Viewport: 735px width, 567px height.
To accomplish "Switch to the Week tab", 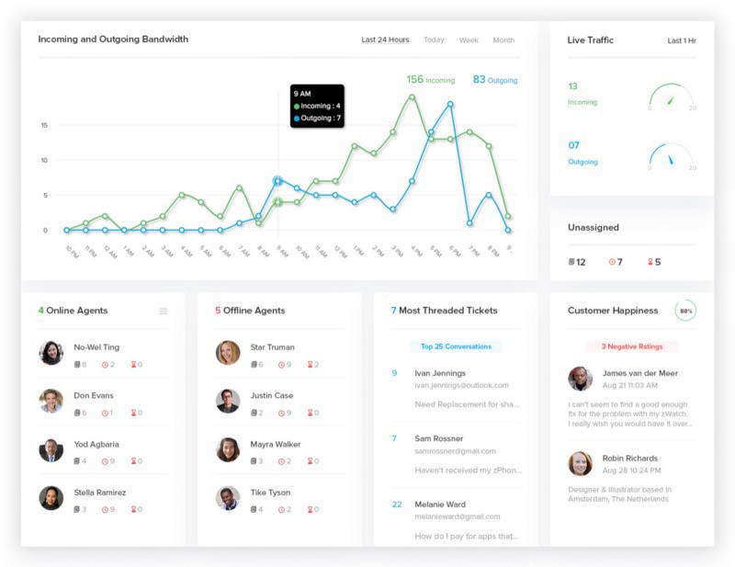I will [469, 40].
